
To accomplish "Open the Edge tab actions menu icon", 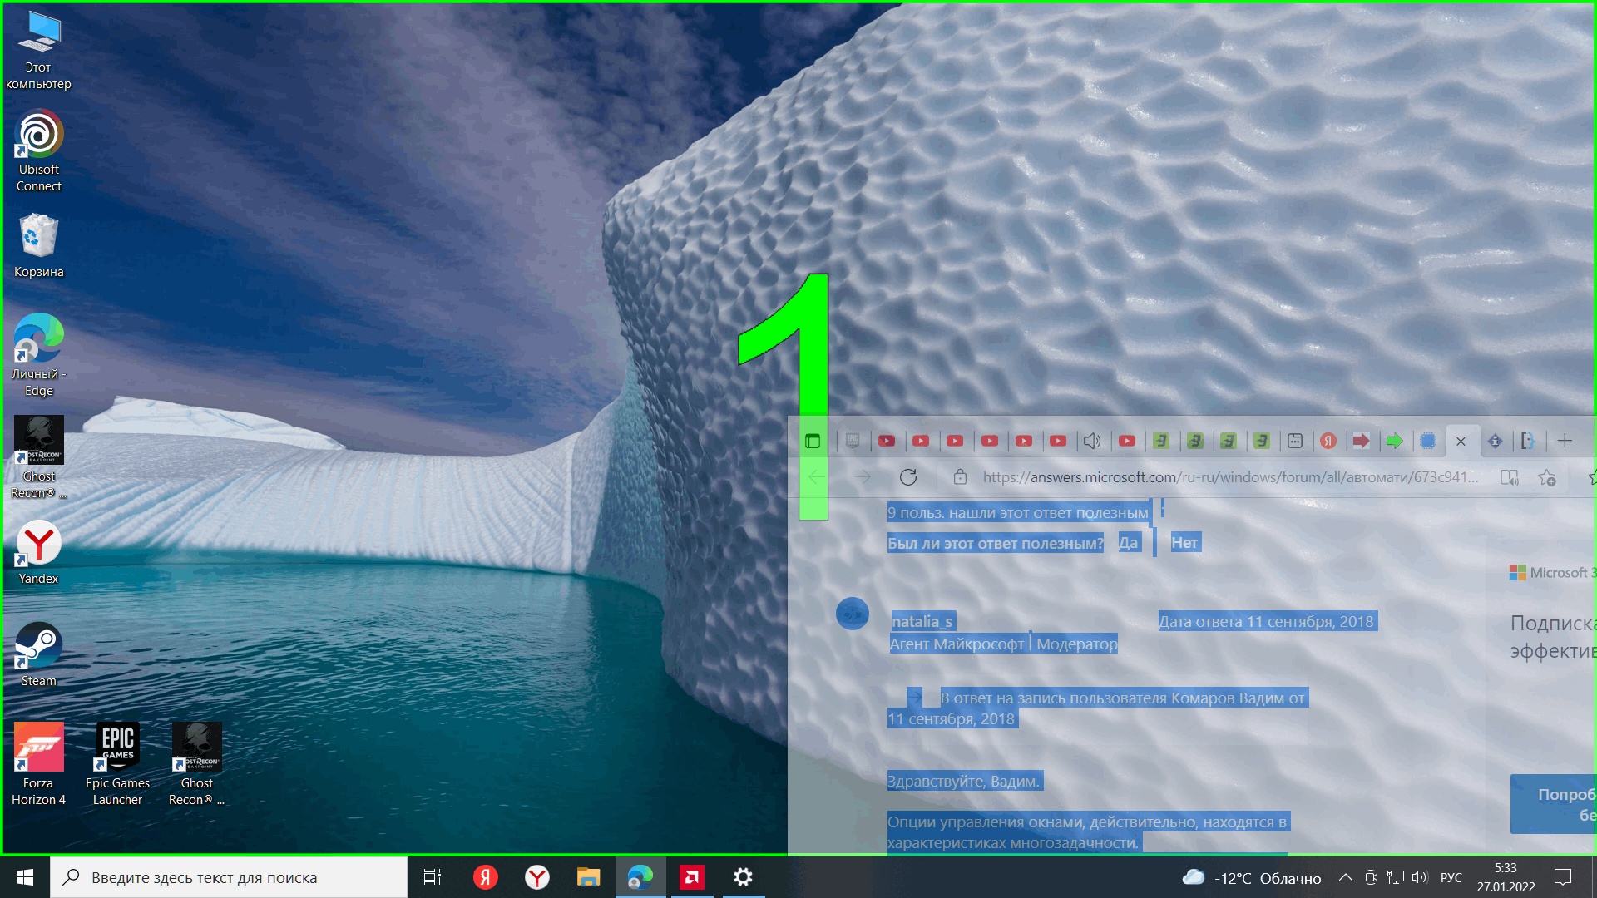I will [813, 441].
